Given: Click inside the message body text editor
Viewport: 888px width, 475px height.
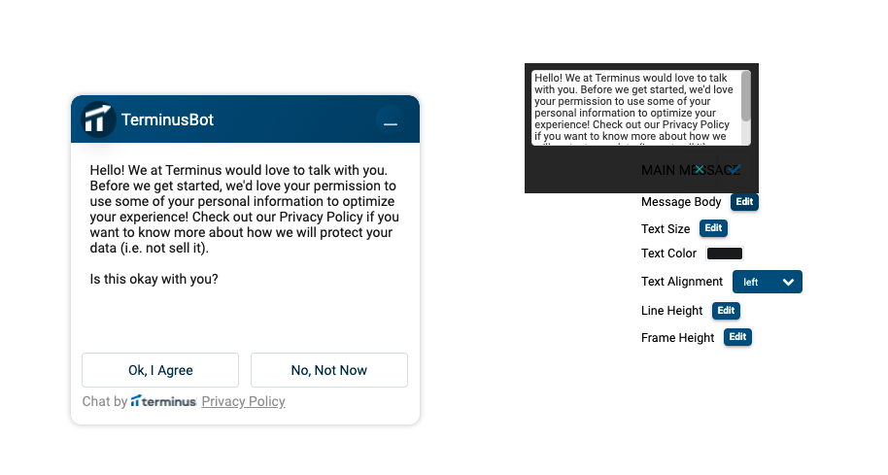Looking at the screenshot, I should coord(636,108).
